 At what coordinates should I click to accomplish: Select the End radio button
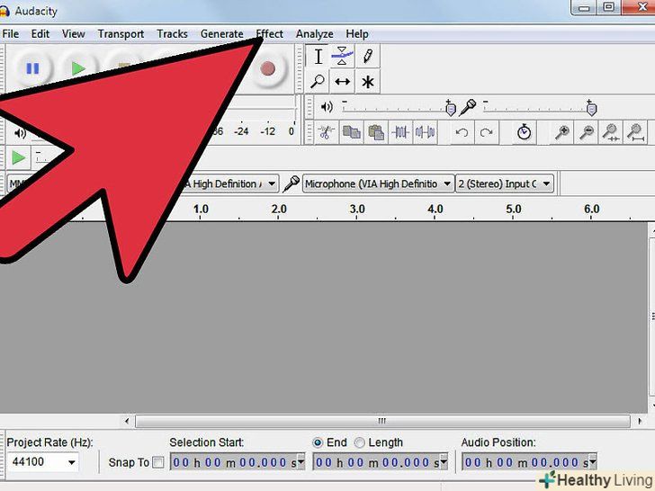tap(318, 442)
